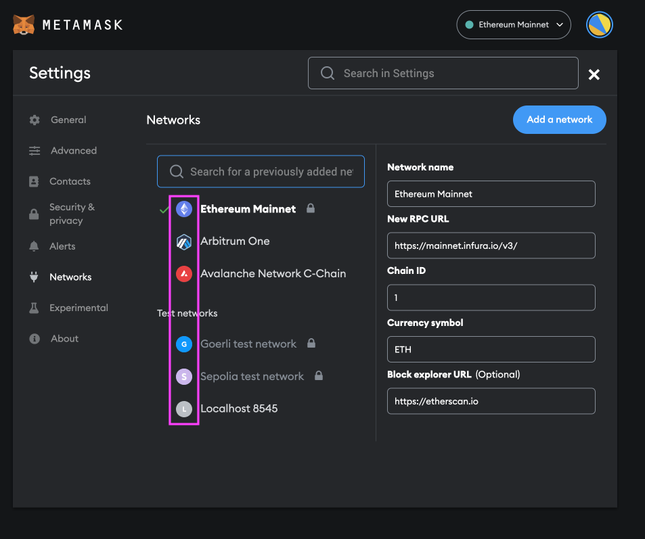Click the lock icon beside Ethereum Mainnet
Screen dimensions: 645x539
point(311,209)
